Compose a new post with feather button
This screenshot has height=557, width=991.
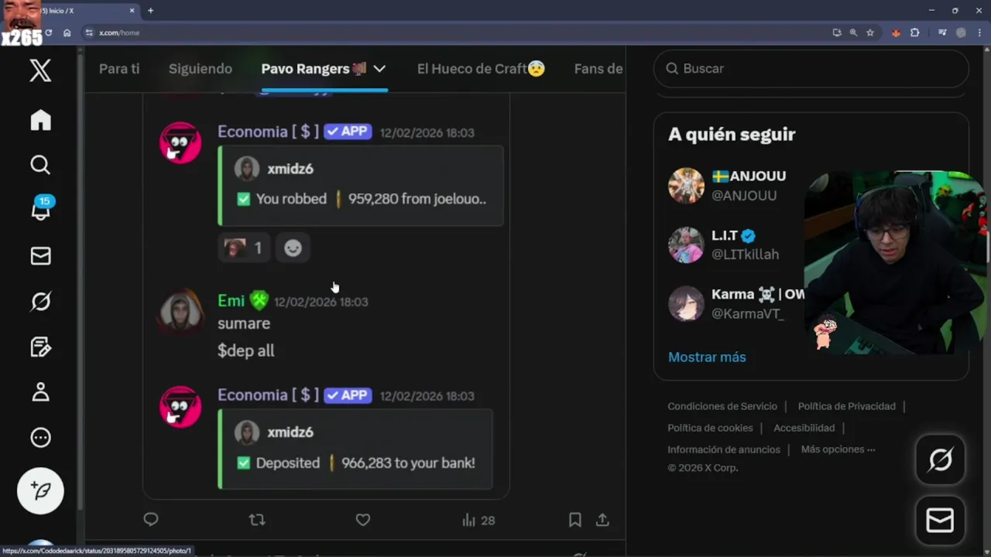tap(40, 490)
